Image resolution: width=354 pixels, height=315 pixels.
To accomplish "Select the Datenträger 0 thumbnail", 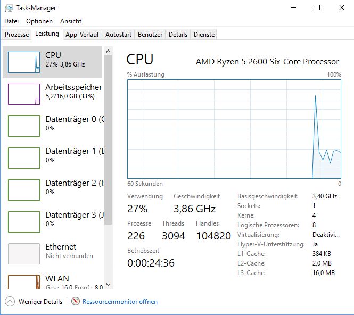I will pyautogui.click(x=24, y=126).
